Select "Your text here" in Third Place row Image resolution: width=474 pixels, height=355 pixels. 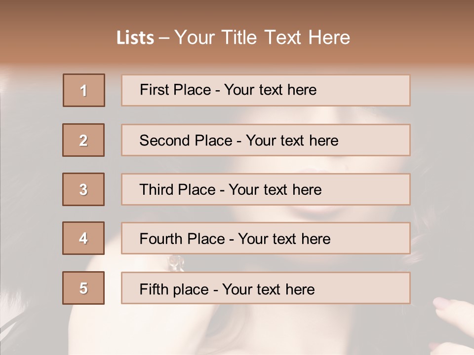point(275,190)
